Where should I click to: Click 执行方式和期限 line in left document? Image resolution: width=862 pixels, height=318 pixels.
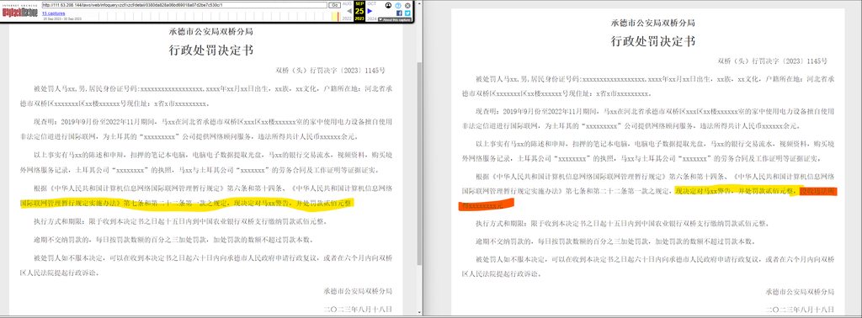[x=180, y=222]
